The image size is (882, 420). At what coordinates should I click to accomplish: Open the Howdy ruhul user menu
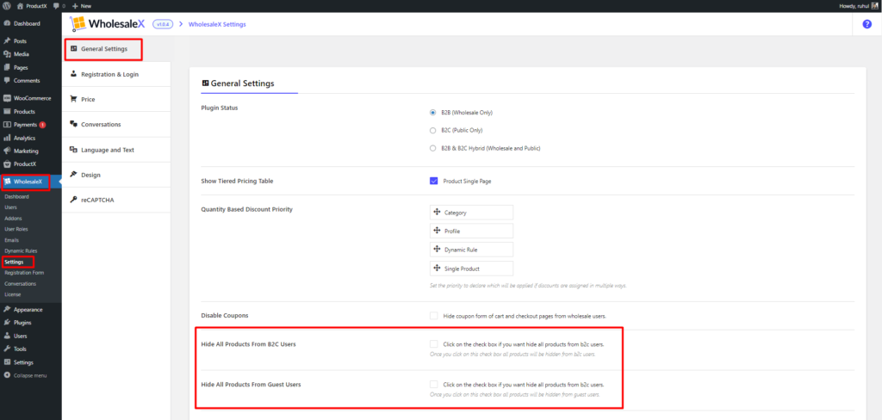click(x=859, y=5)
